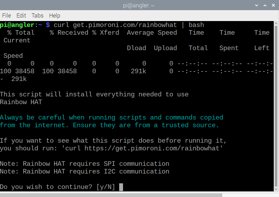The height and width of the screenshot is (197, 279).
Task: Click the window title 'pi@angler: ~'
Action: coord(138,6)
